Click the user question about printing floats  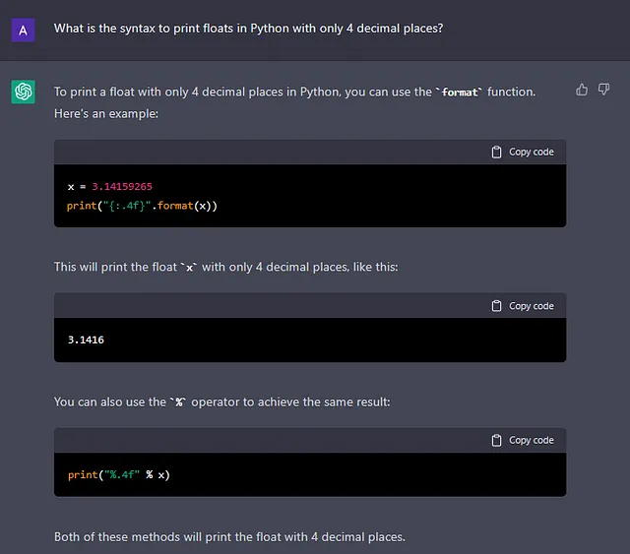[248, 29]
